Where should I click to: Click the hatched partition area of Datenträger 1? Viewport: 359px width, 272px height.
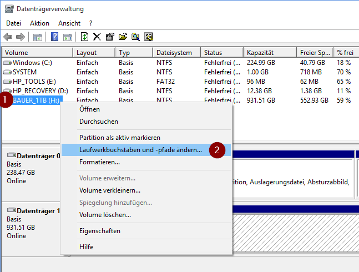(295, 233)
